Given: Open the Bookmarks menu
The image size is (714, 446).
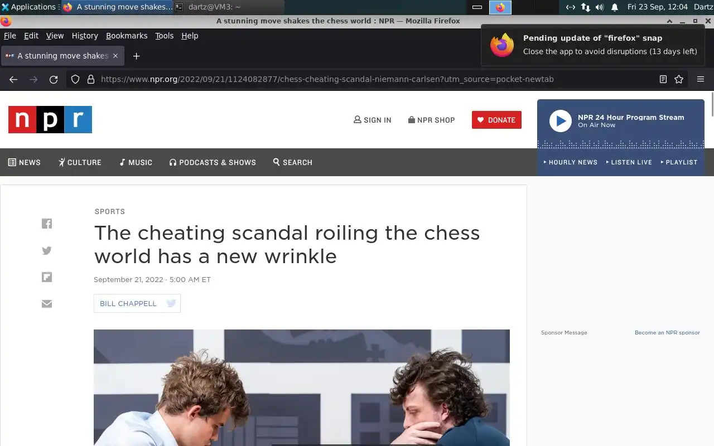Looking at the screenshot, I should [x=127, y=36].
